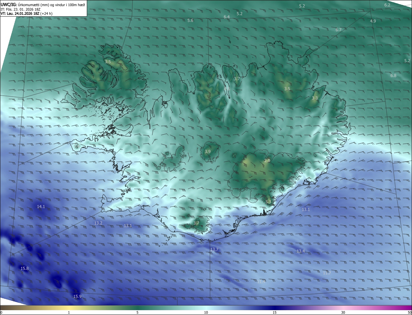The image size is (412, 315).
Task: Click the title line 'UWC/IG: Úrkomumætti (mm) og vindur'
Action: point(42,5)
